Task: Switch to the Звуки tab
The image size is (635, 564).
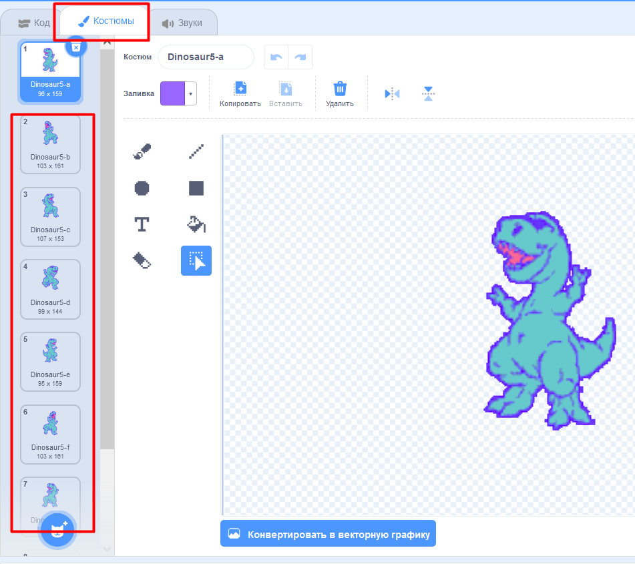Action: (184, 21)
